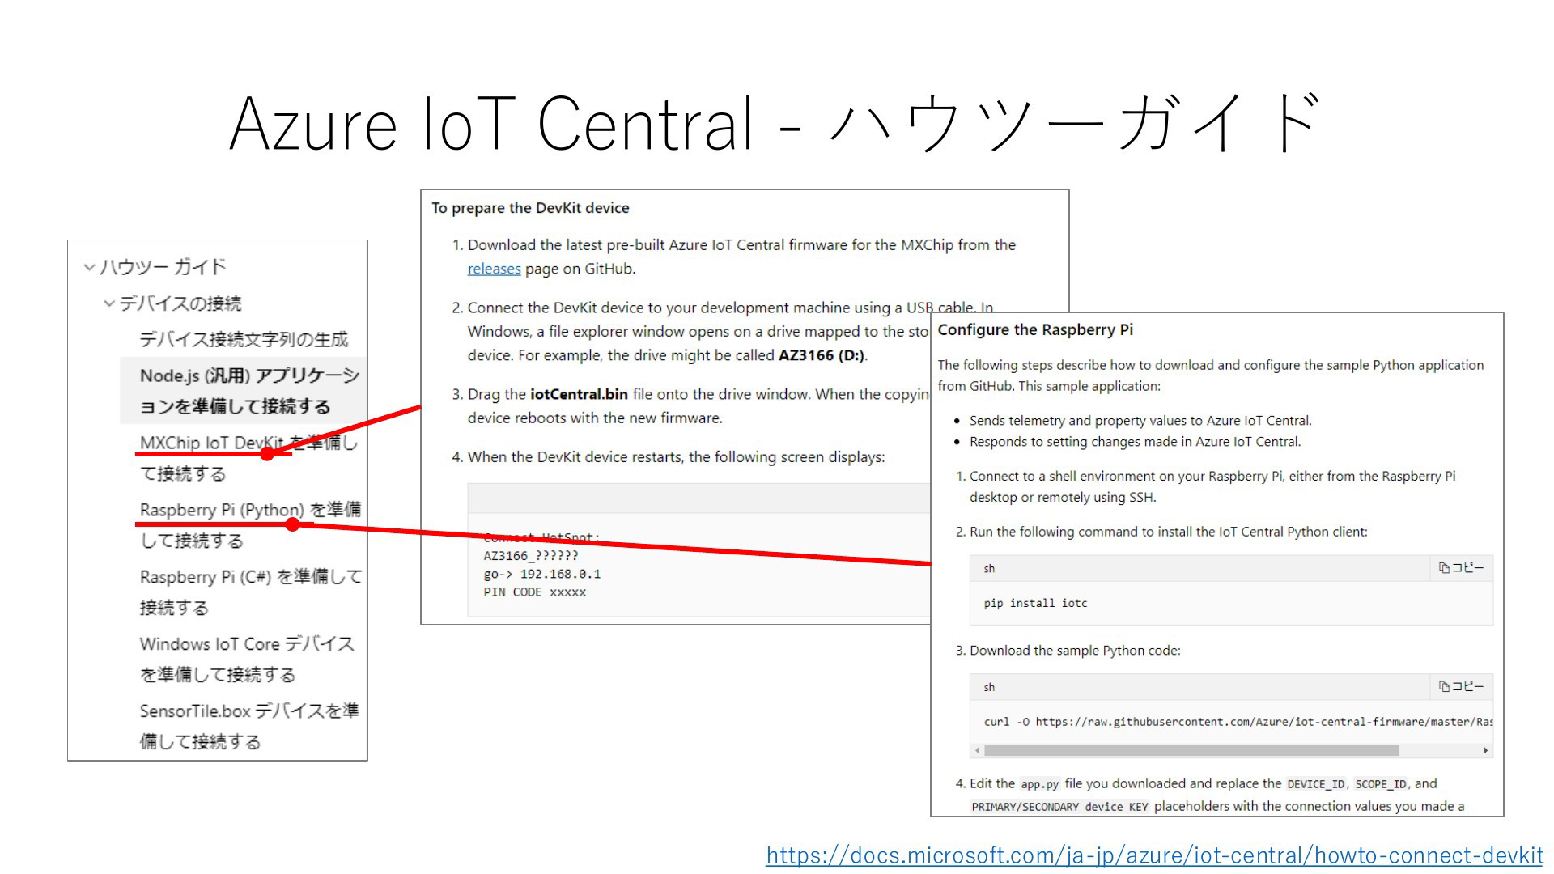Click the 'DEVICE_ID' inline code text

point(1315,784)
